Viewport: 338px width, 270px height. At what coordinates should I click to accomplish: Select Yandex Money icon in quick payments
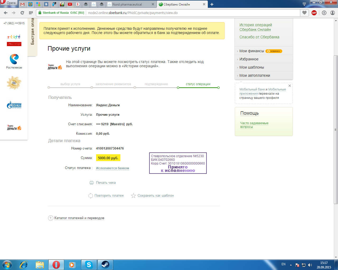[14, 128]
